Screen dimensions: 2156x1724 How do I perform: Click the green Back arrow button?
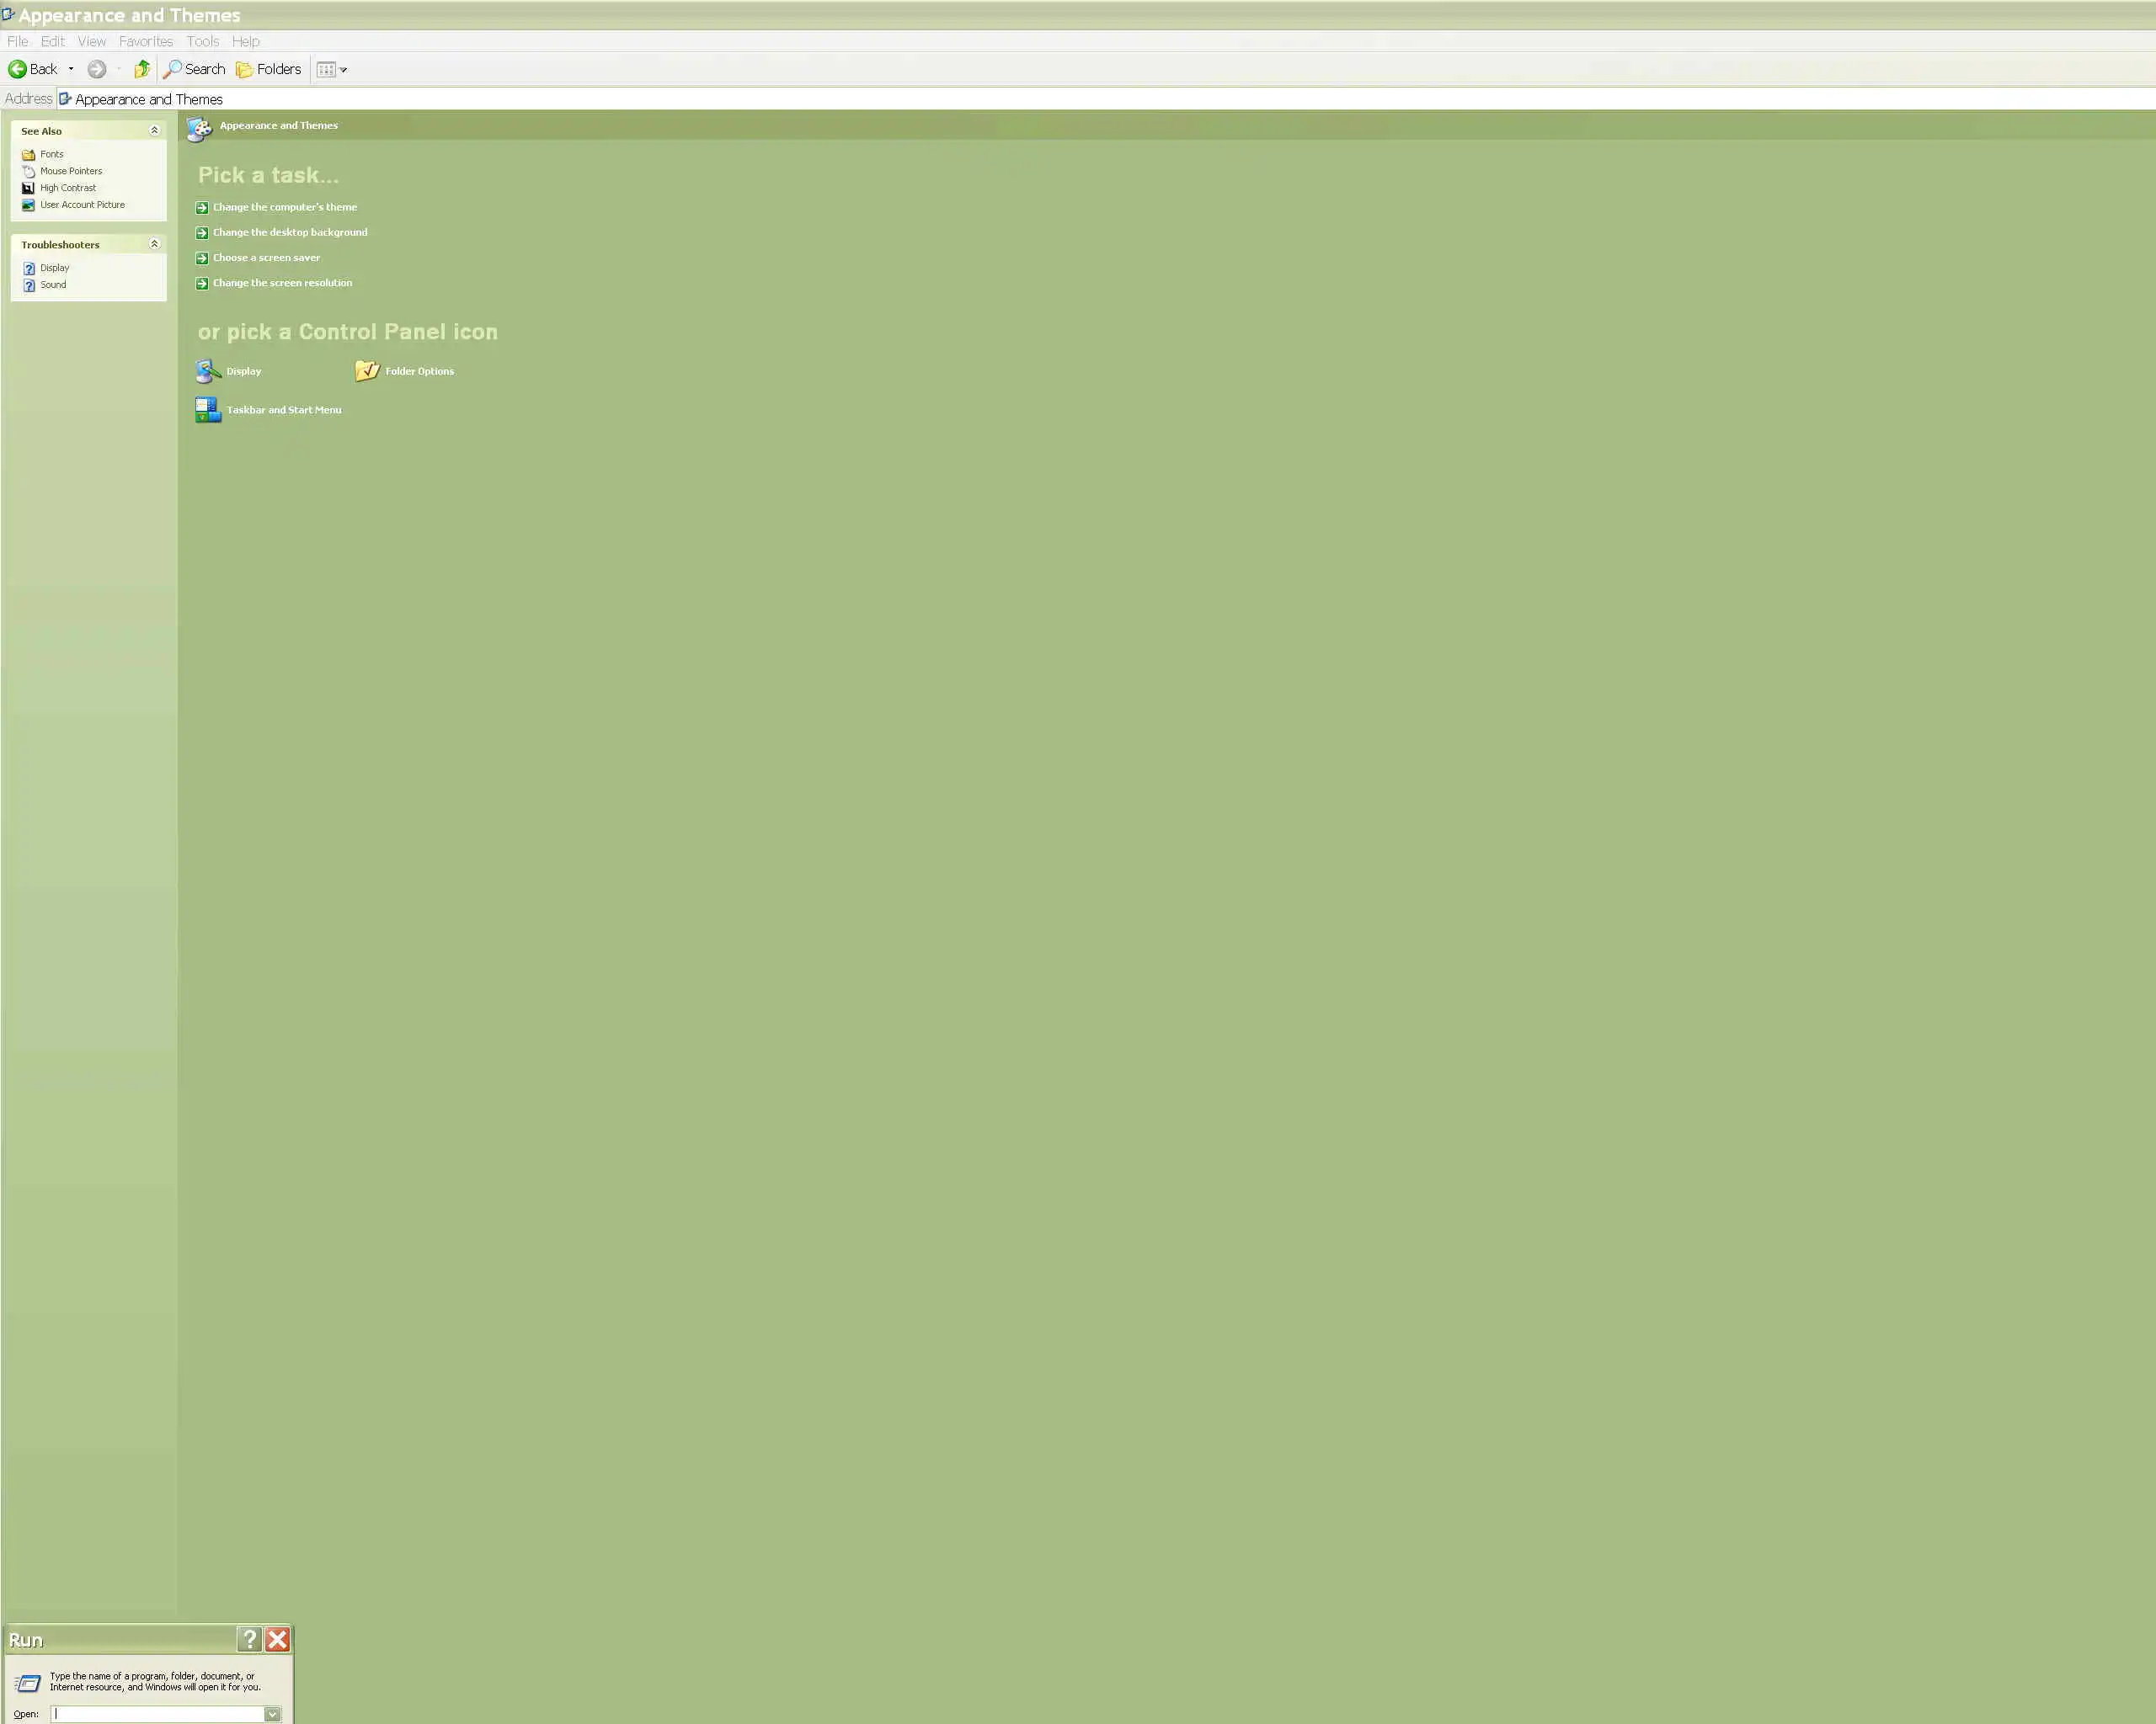coord(18,69)
